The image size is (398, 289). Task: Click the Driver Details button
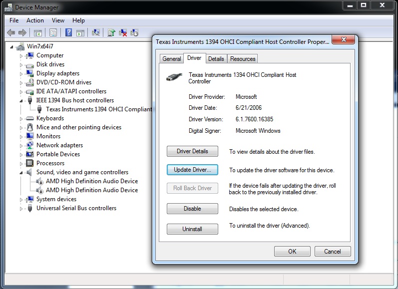tap(192, 151)
